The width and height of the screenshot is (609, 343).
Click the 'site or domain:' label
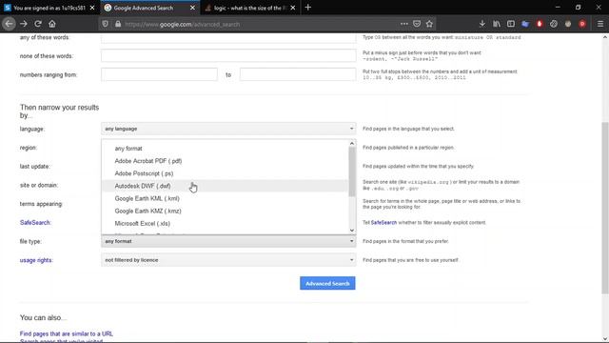tap(39, 185)
